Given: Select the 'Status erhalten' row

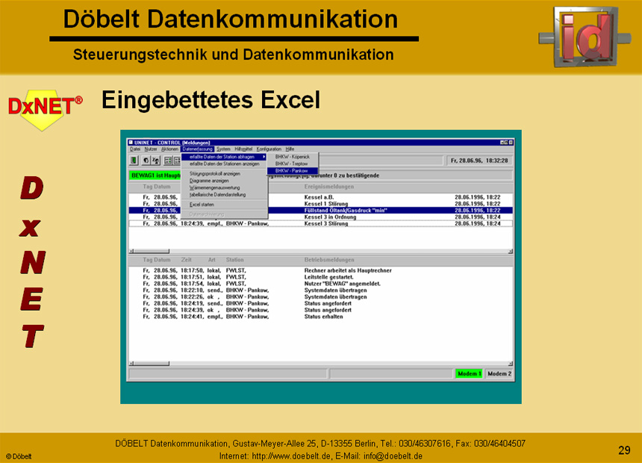Looking at the screenshot, I should (x=320, y=317).
